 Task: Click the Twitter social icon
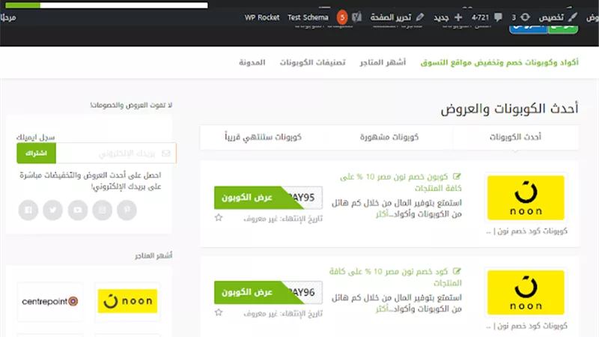click(52, 210)
